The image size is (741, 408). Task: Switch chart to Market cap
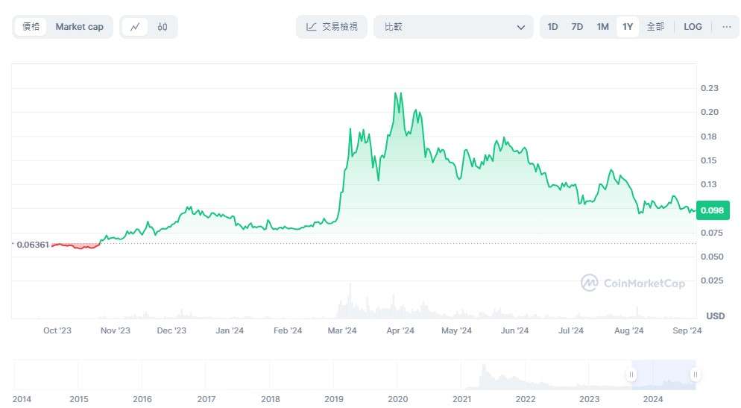(x=79, y=27)
